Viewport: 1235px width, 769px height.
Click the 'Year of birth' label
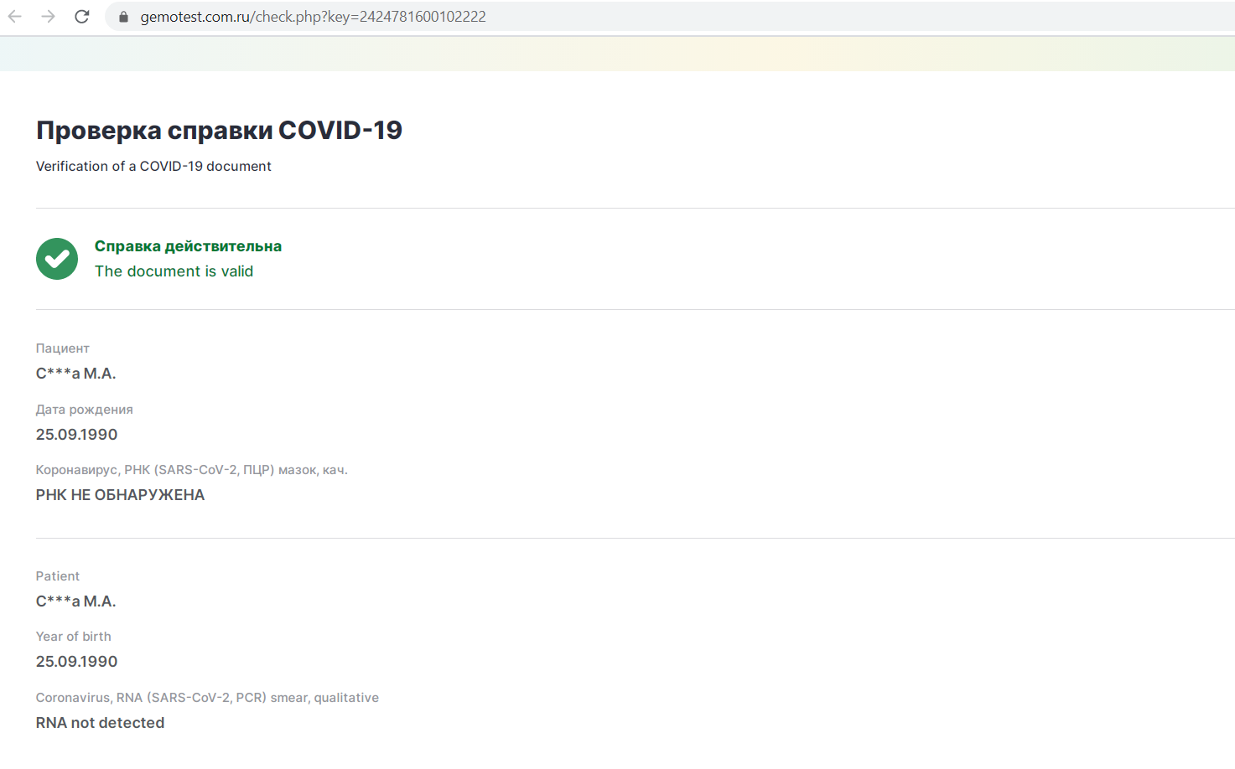tap(73, 637)
